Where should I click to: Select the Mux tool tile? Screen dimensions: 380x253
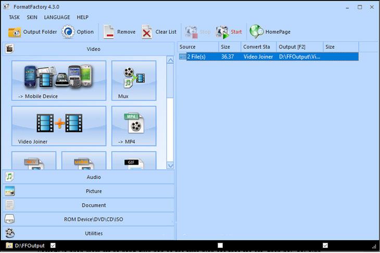tap(134, 81)
